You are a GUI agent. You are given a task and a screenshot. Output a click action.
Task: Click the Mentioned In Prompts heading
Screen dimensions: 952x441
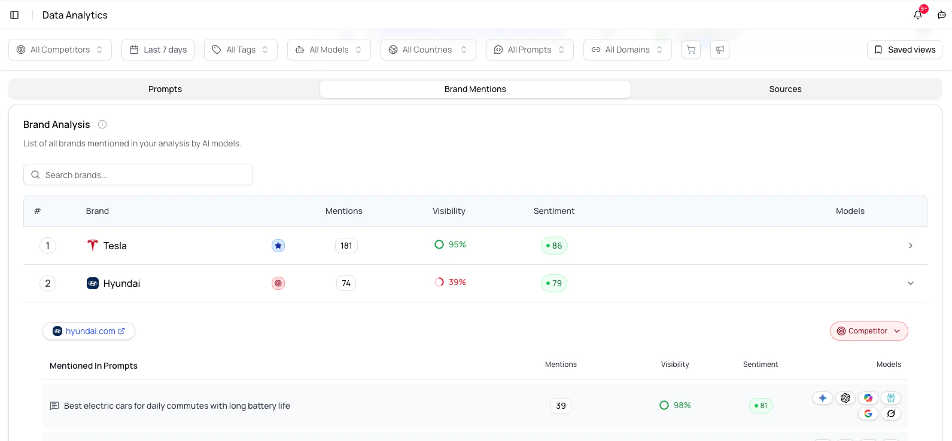click(93, 366)
